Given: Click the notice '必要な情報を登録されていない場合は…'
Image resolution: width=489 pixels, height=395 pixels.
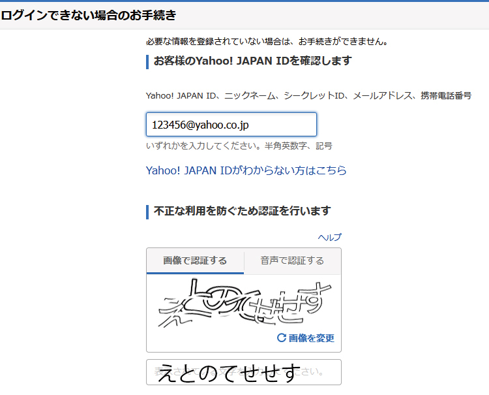Looking at the screenshot, I should tap(267, 41).
